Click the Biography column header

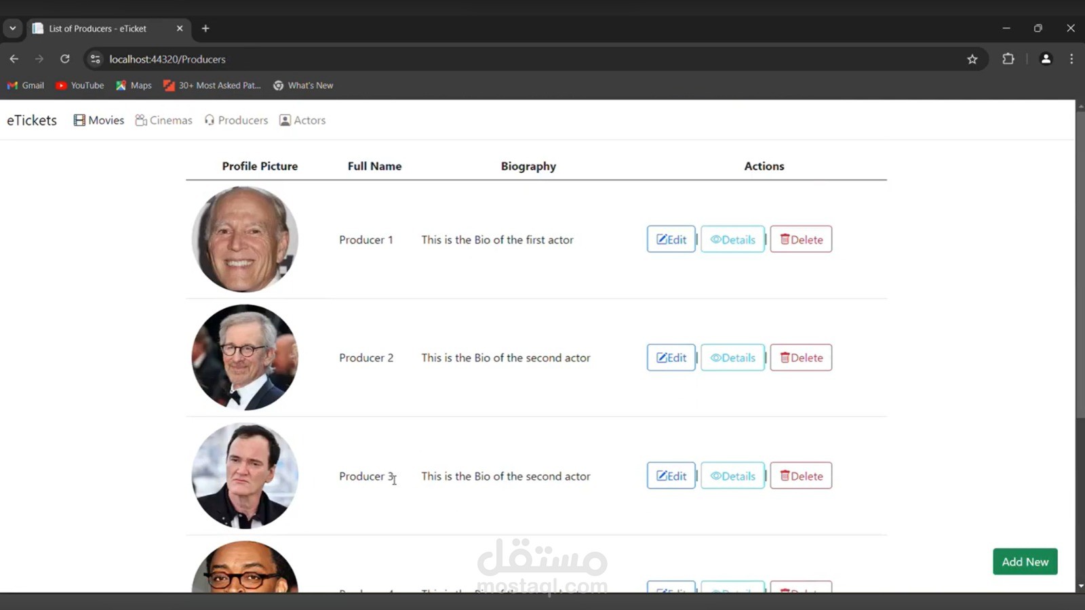click(x=528, y=166)
